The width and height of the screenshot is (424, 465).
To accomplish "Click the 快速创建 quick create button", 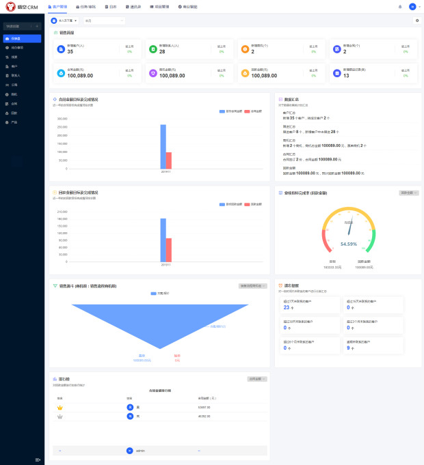I will (22, 26).
